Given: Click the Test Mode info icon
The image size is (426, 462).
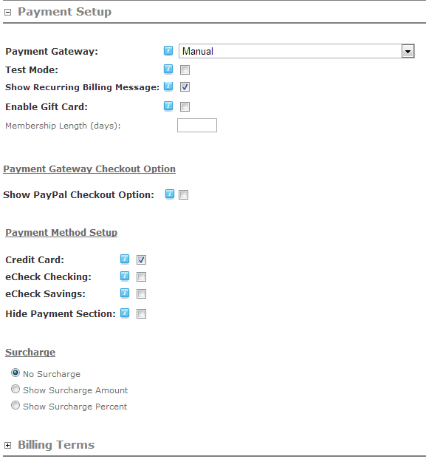Looking at the screenshot, I should tap(168, 69).
